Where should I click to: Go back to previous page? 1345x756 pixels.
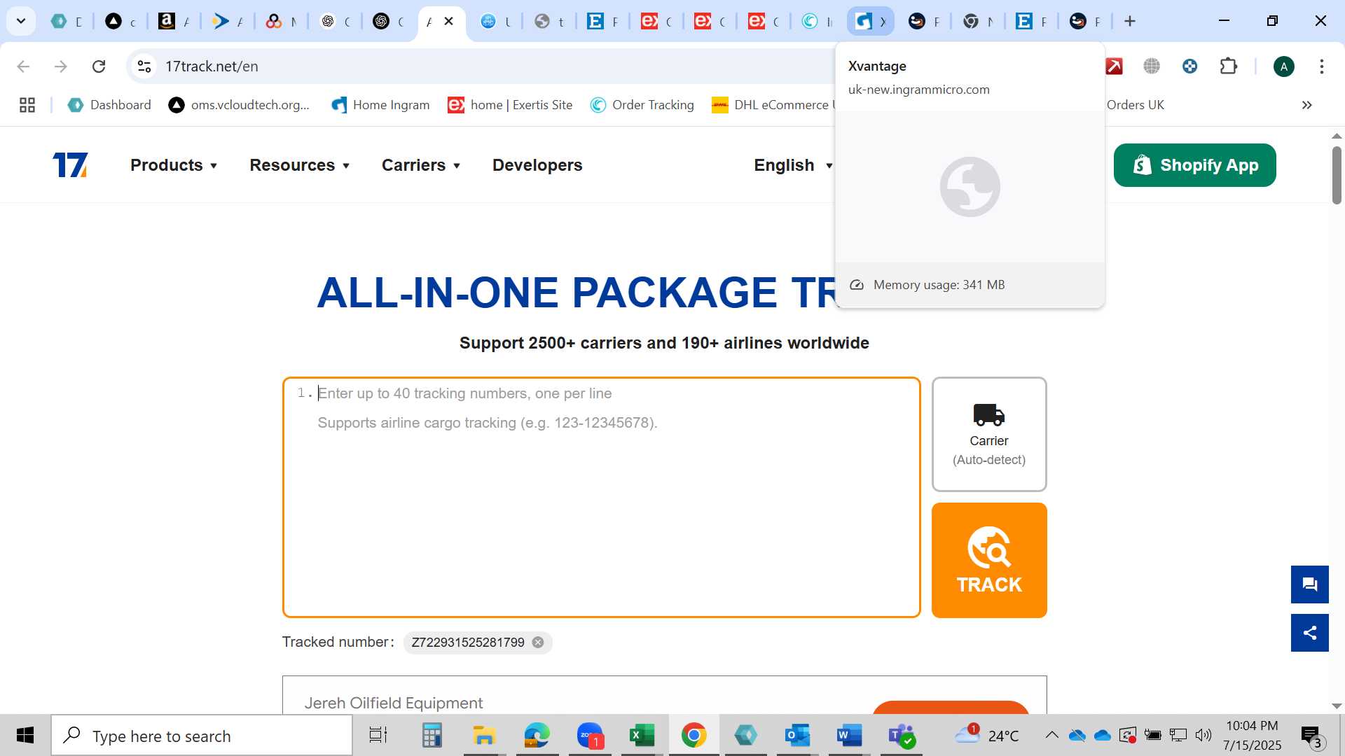[x=23, y=66]
